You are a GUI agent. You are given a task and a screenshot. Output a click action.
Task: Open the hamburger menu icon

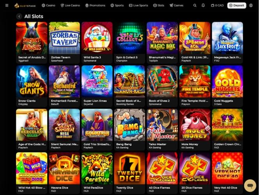pyautogui.click(x=7, y=5)
